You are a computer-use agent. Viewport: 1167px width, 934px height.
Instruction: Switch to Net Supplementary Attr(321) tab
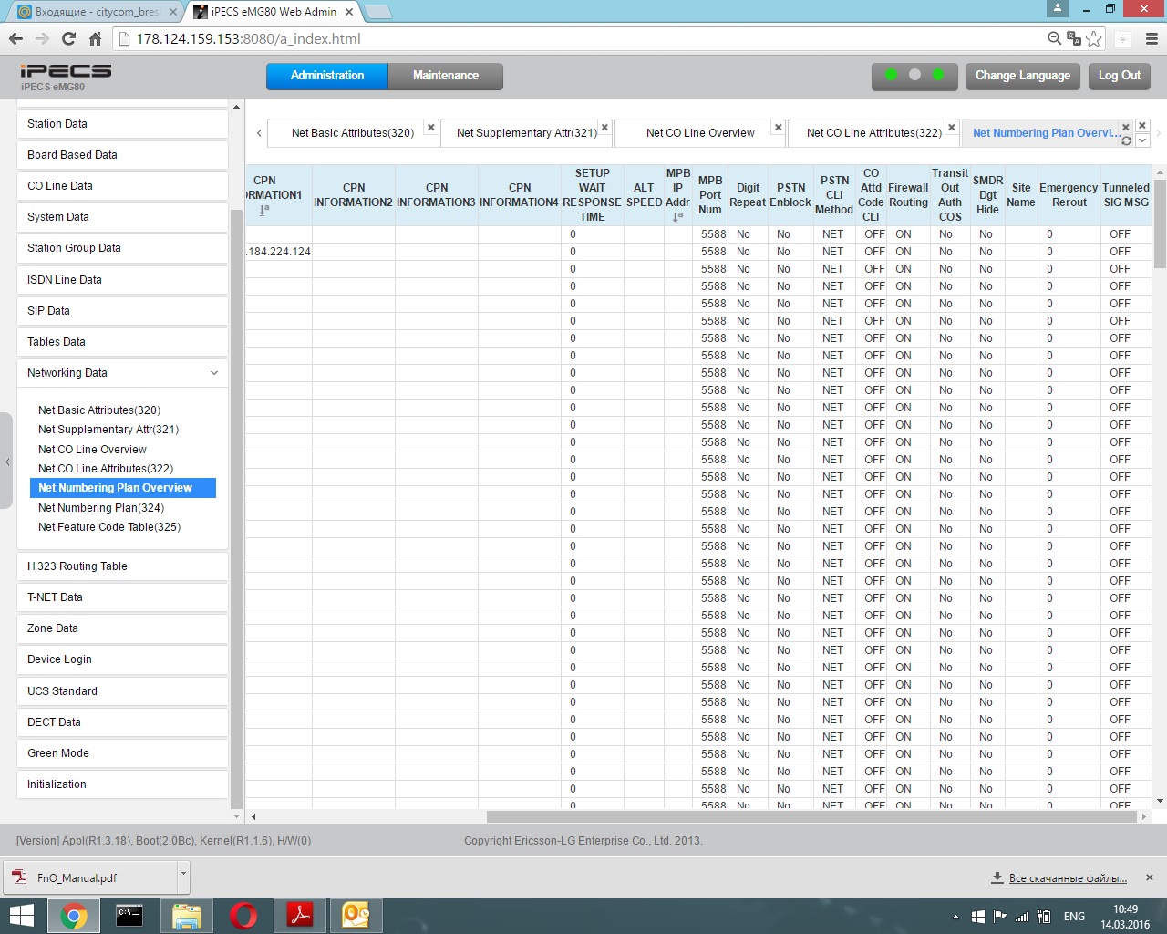click(x=526, y=133)
